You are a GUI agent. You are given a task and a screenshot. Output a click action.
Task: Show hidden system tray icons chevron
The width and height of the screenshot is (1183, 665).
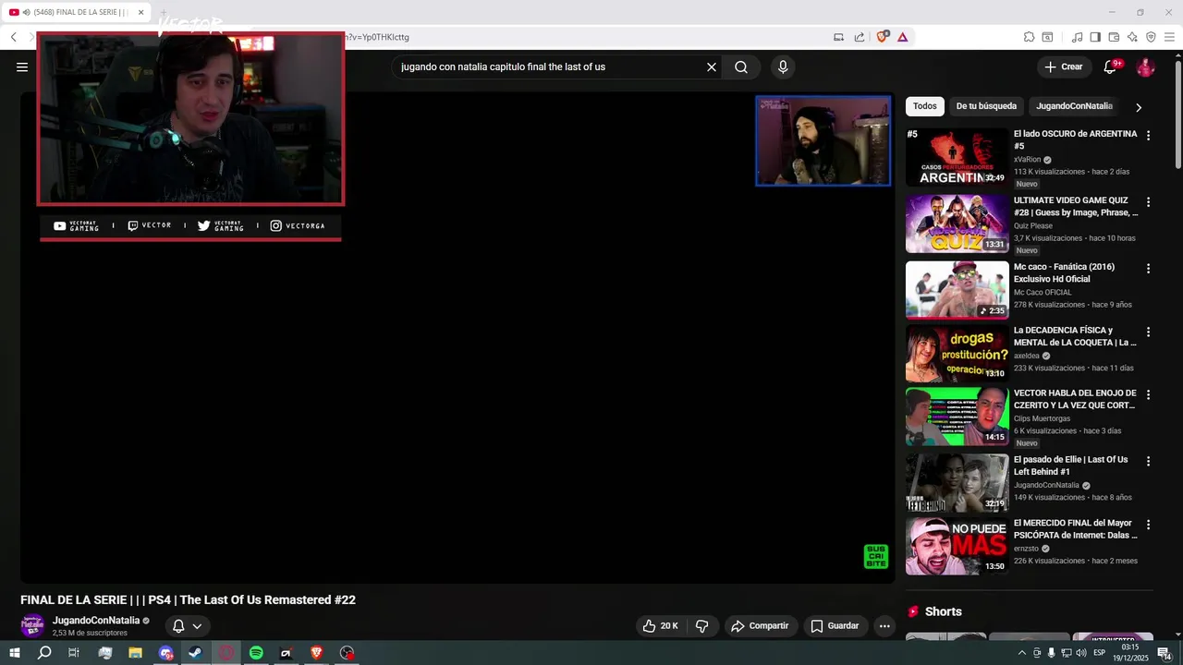click(x=1021, y=653)
